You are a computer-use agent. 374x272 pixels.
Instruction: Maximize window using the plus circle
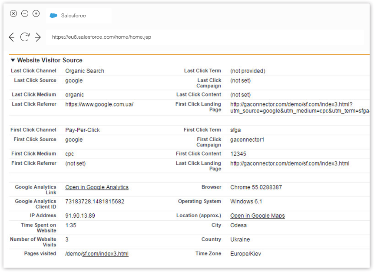pyautogui.click(x=36, y=13)
